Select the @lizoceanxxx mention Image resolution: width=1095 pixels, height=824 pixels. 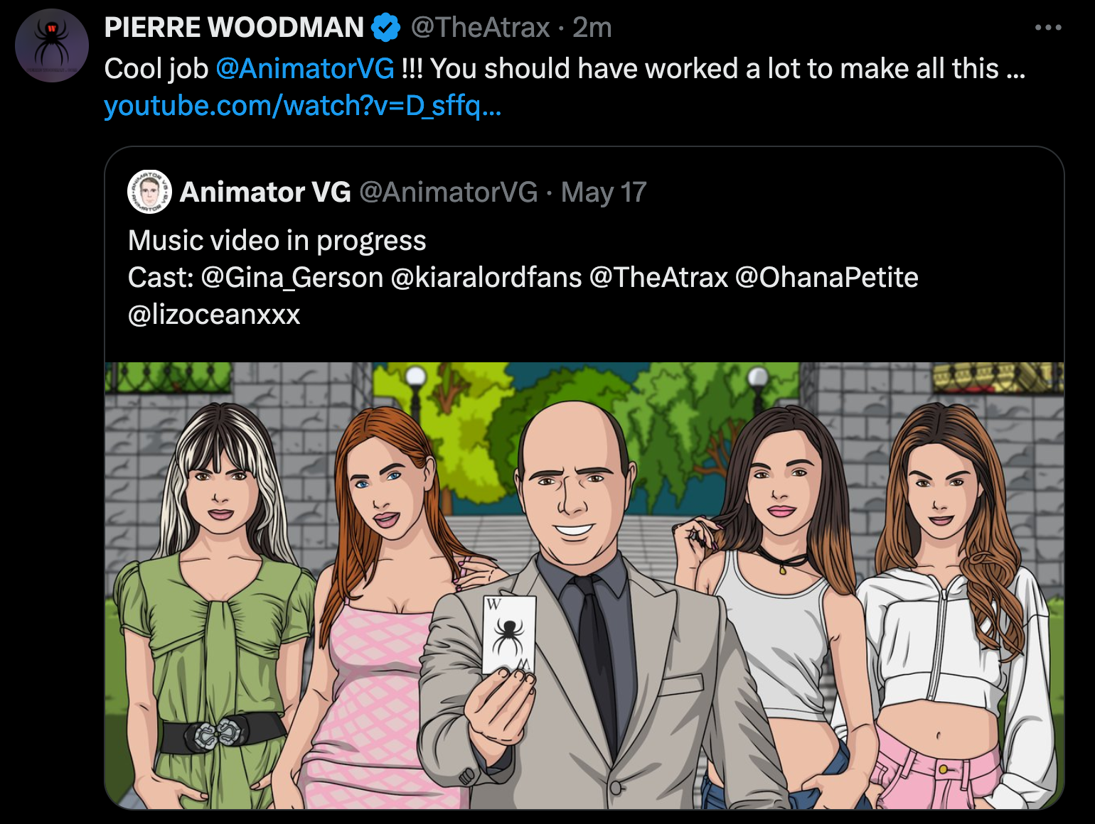(214, 315)
